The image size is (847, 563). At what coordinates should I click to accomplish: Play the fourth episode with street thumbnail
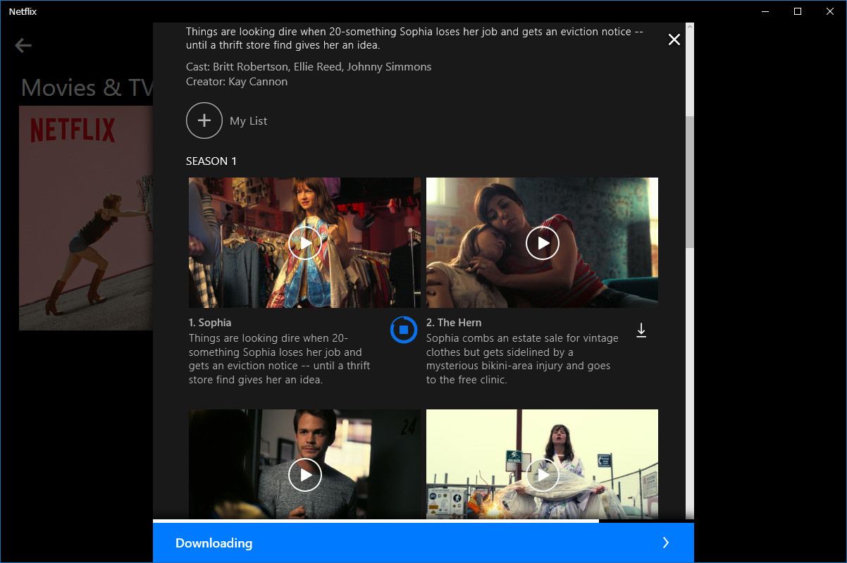pos(543,475)
